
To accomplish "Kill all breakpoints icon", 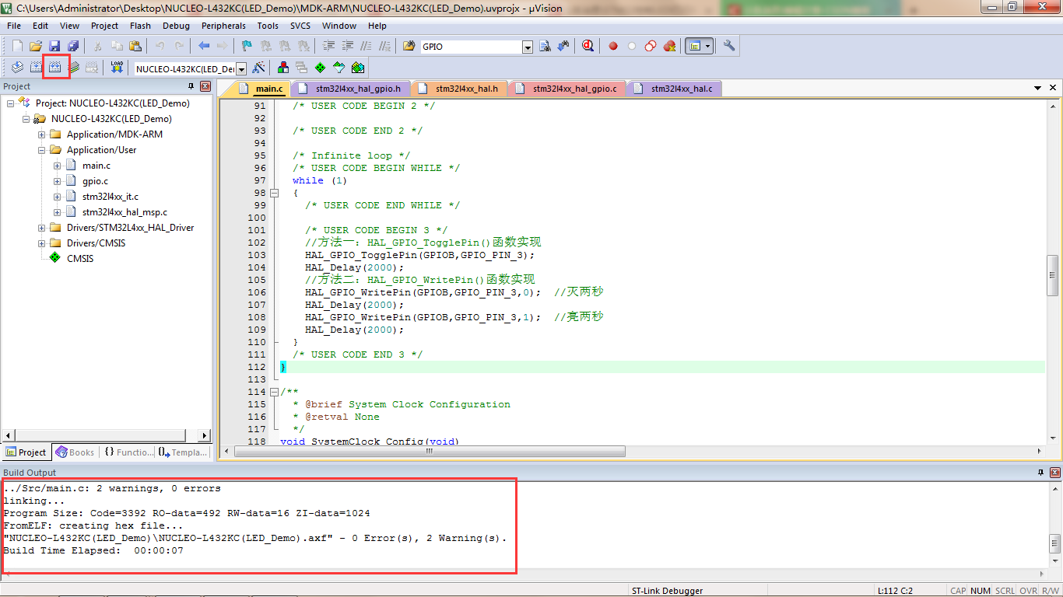I will 669,47.
